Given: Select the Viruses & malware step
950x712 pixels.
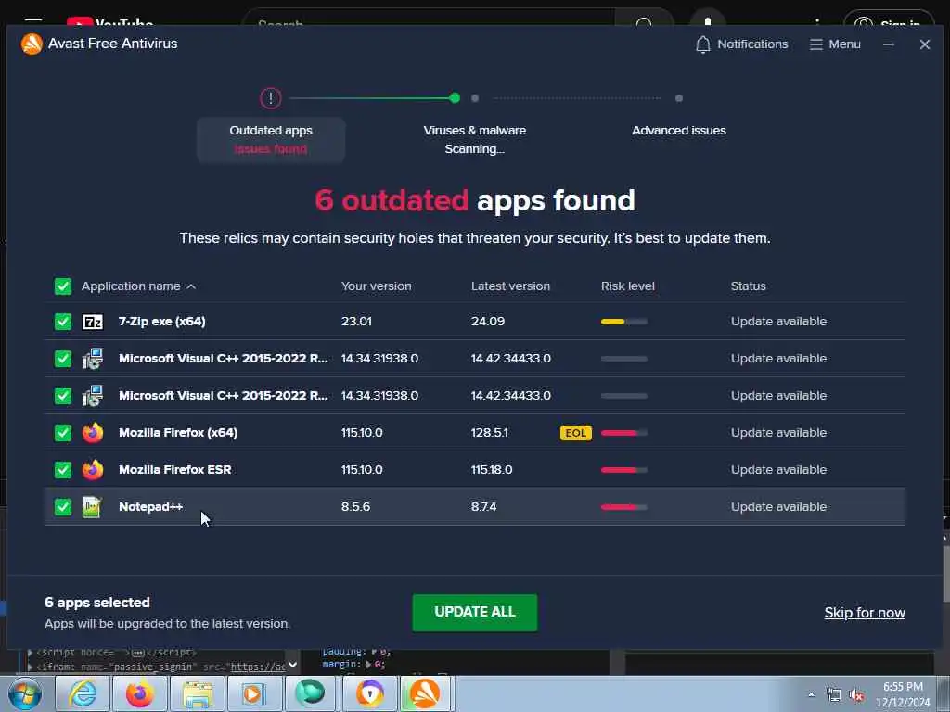Looking at the screenshot, I should 474,139.
